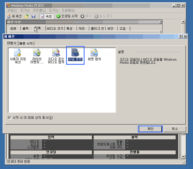Open session via folder toolbar icon
This screenshot has width=193, height=169.
coord(27,16)
